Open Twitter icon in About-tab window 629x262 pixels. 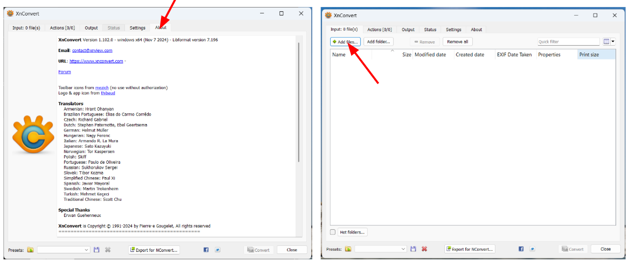(x=218, y=250)
